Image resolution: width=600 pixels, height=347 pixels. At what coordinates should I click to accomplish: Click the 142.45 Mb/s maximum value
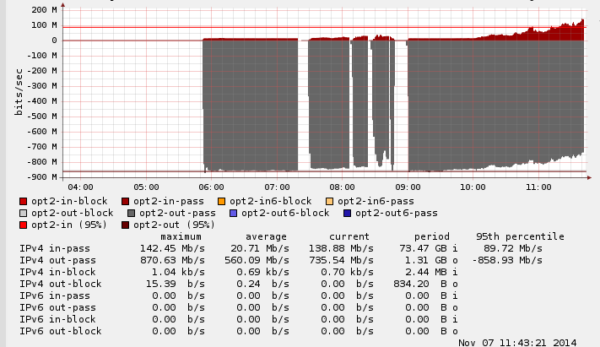[172, 248]
